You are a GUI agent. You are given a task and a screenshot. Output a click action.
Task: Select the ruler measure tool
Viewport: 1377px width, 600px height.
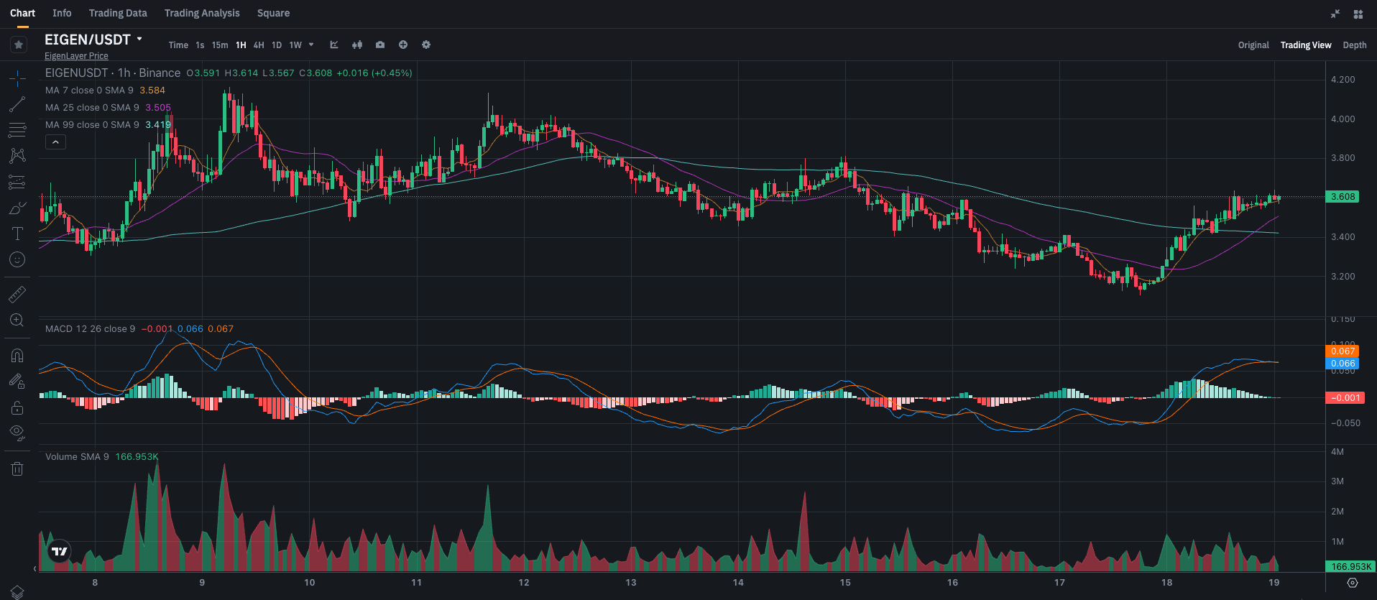(17, 294)
